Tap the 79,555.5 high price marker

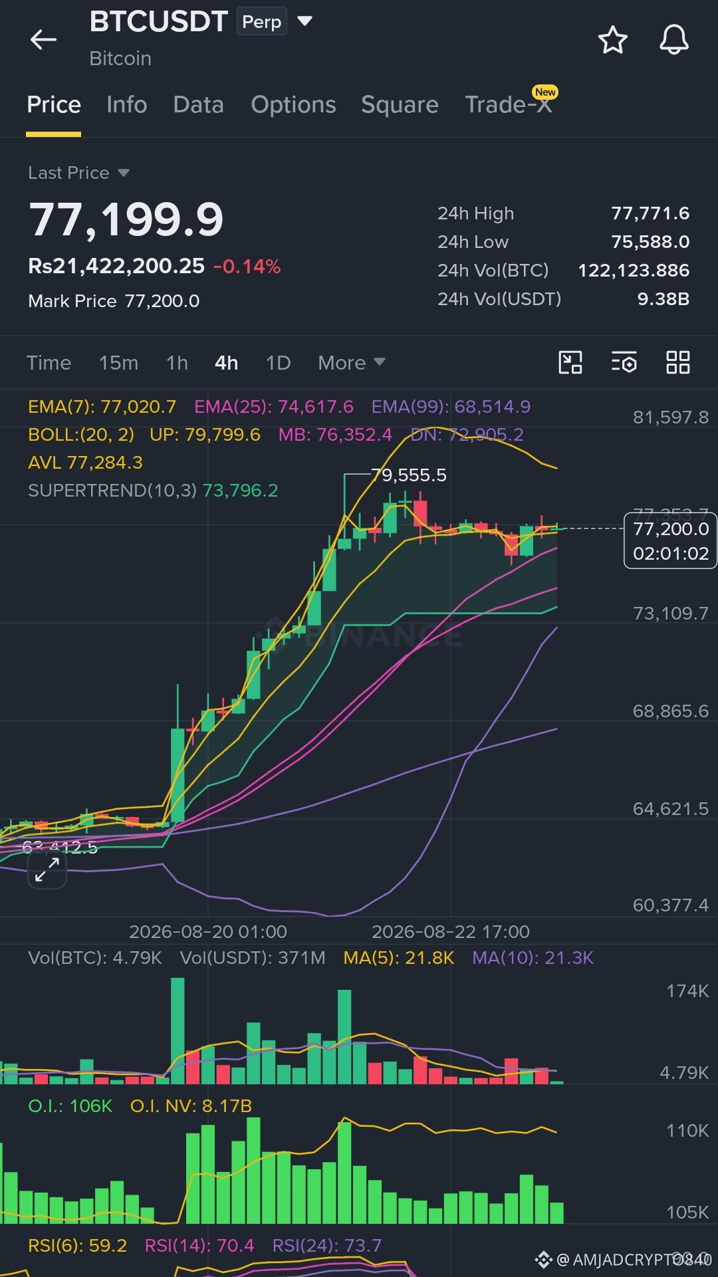pos(408,475)
